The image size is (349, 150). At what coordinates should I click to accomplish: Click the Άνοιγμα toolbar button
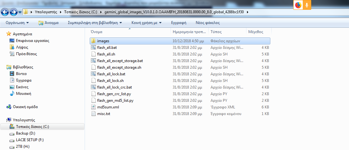point(48,23)
